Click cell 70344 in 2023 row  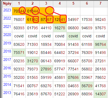[x=19, y=11]
